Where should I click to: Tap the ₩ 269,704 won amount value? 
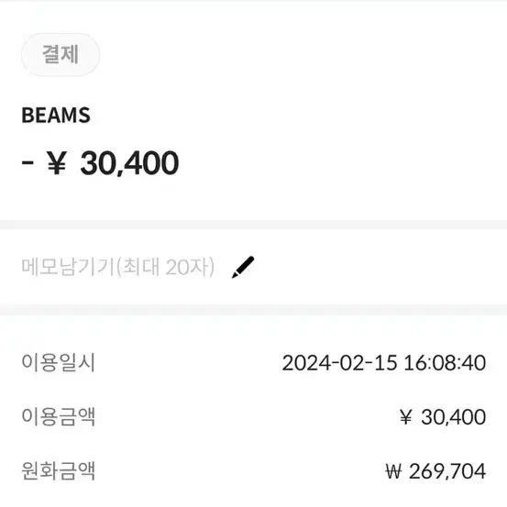pyautogui.click(x=435, y=471)
